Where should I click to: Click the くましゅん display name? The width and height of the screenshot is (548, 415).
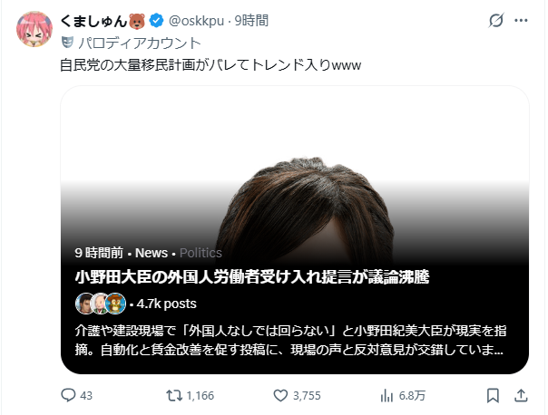pos(93,21)
